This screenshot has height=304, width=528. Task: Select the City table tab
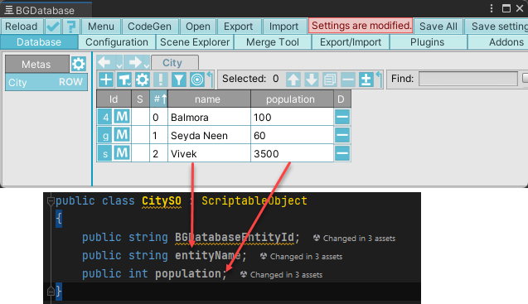click(175, 63)
